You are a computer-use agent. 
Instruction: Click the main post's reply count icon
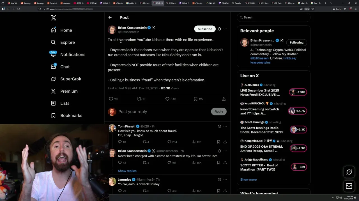tap(111, 99)
